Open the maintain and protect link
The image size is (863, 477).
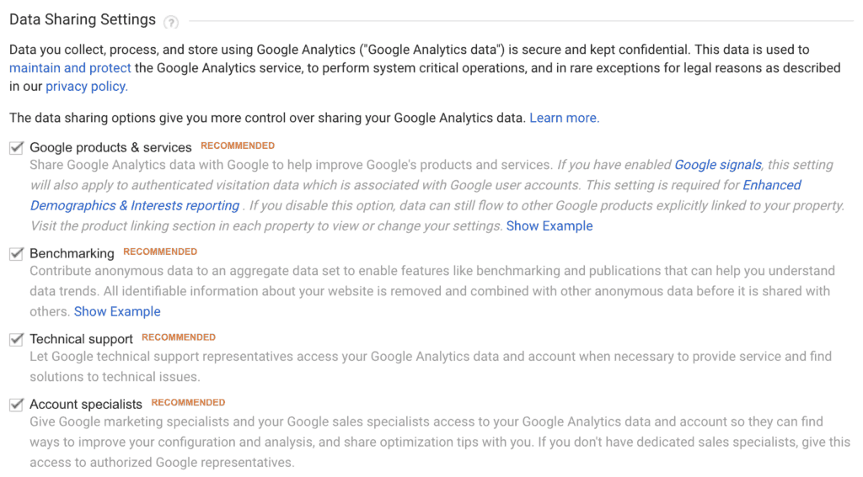coord(70,68)
